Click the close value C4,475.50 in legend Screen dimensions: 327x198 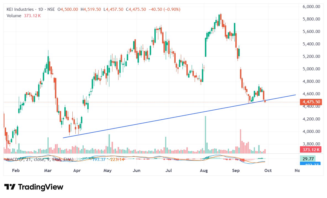coord(136,9)
